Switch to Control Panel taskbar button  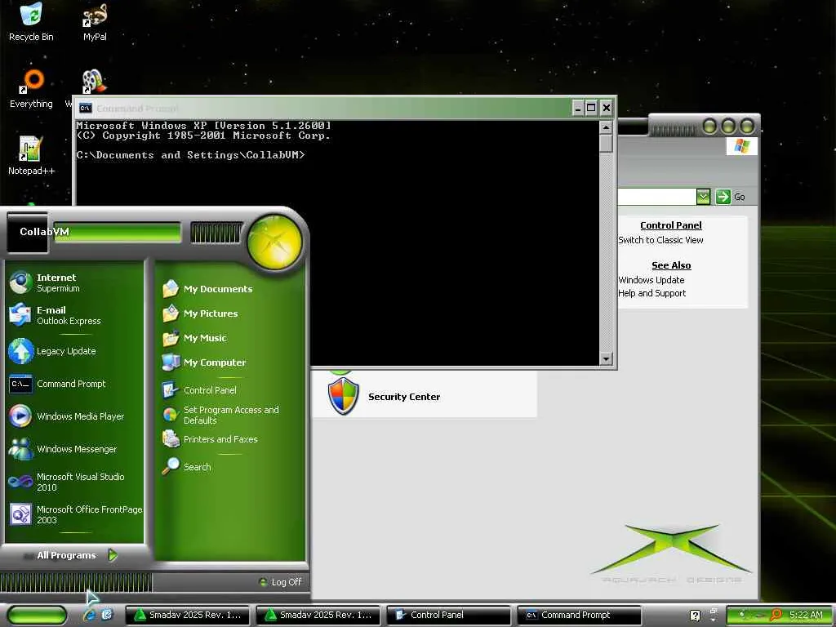coord(448,615)
